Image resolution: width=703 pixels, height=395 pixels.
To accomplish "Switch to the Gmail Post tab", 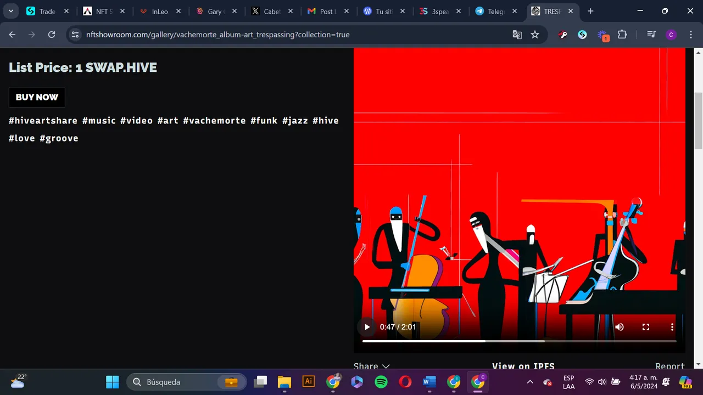I will click(x=327, y=11).
